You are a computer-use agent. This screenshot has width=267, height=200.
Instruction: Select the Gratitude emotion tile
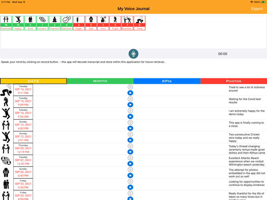point(6,23)
